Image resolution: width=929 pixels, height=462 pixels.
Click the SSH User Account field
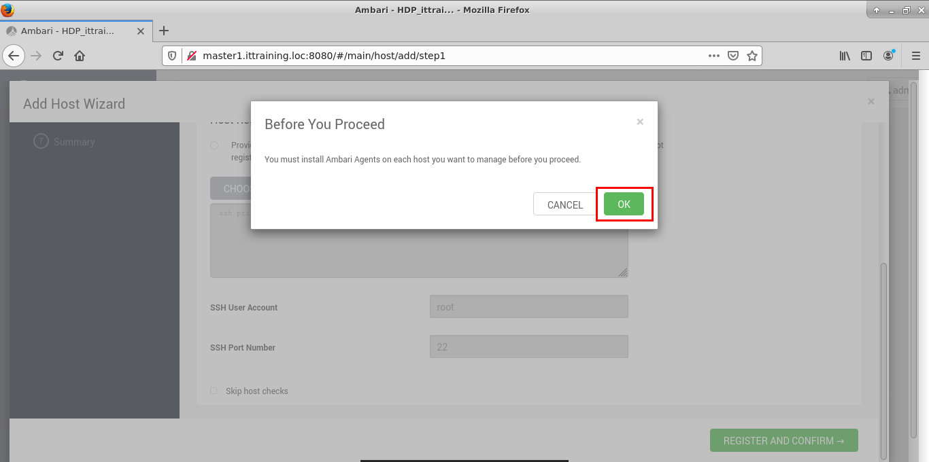[528, 307]
